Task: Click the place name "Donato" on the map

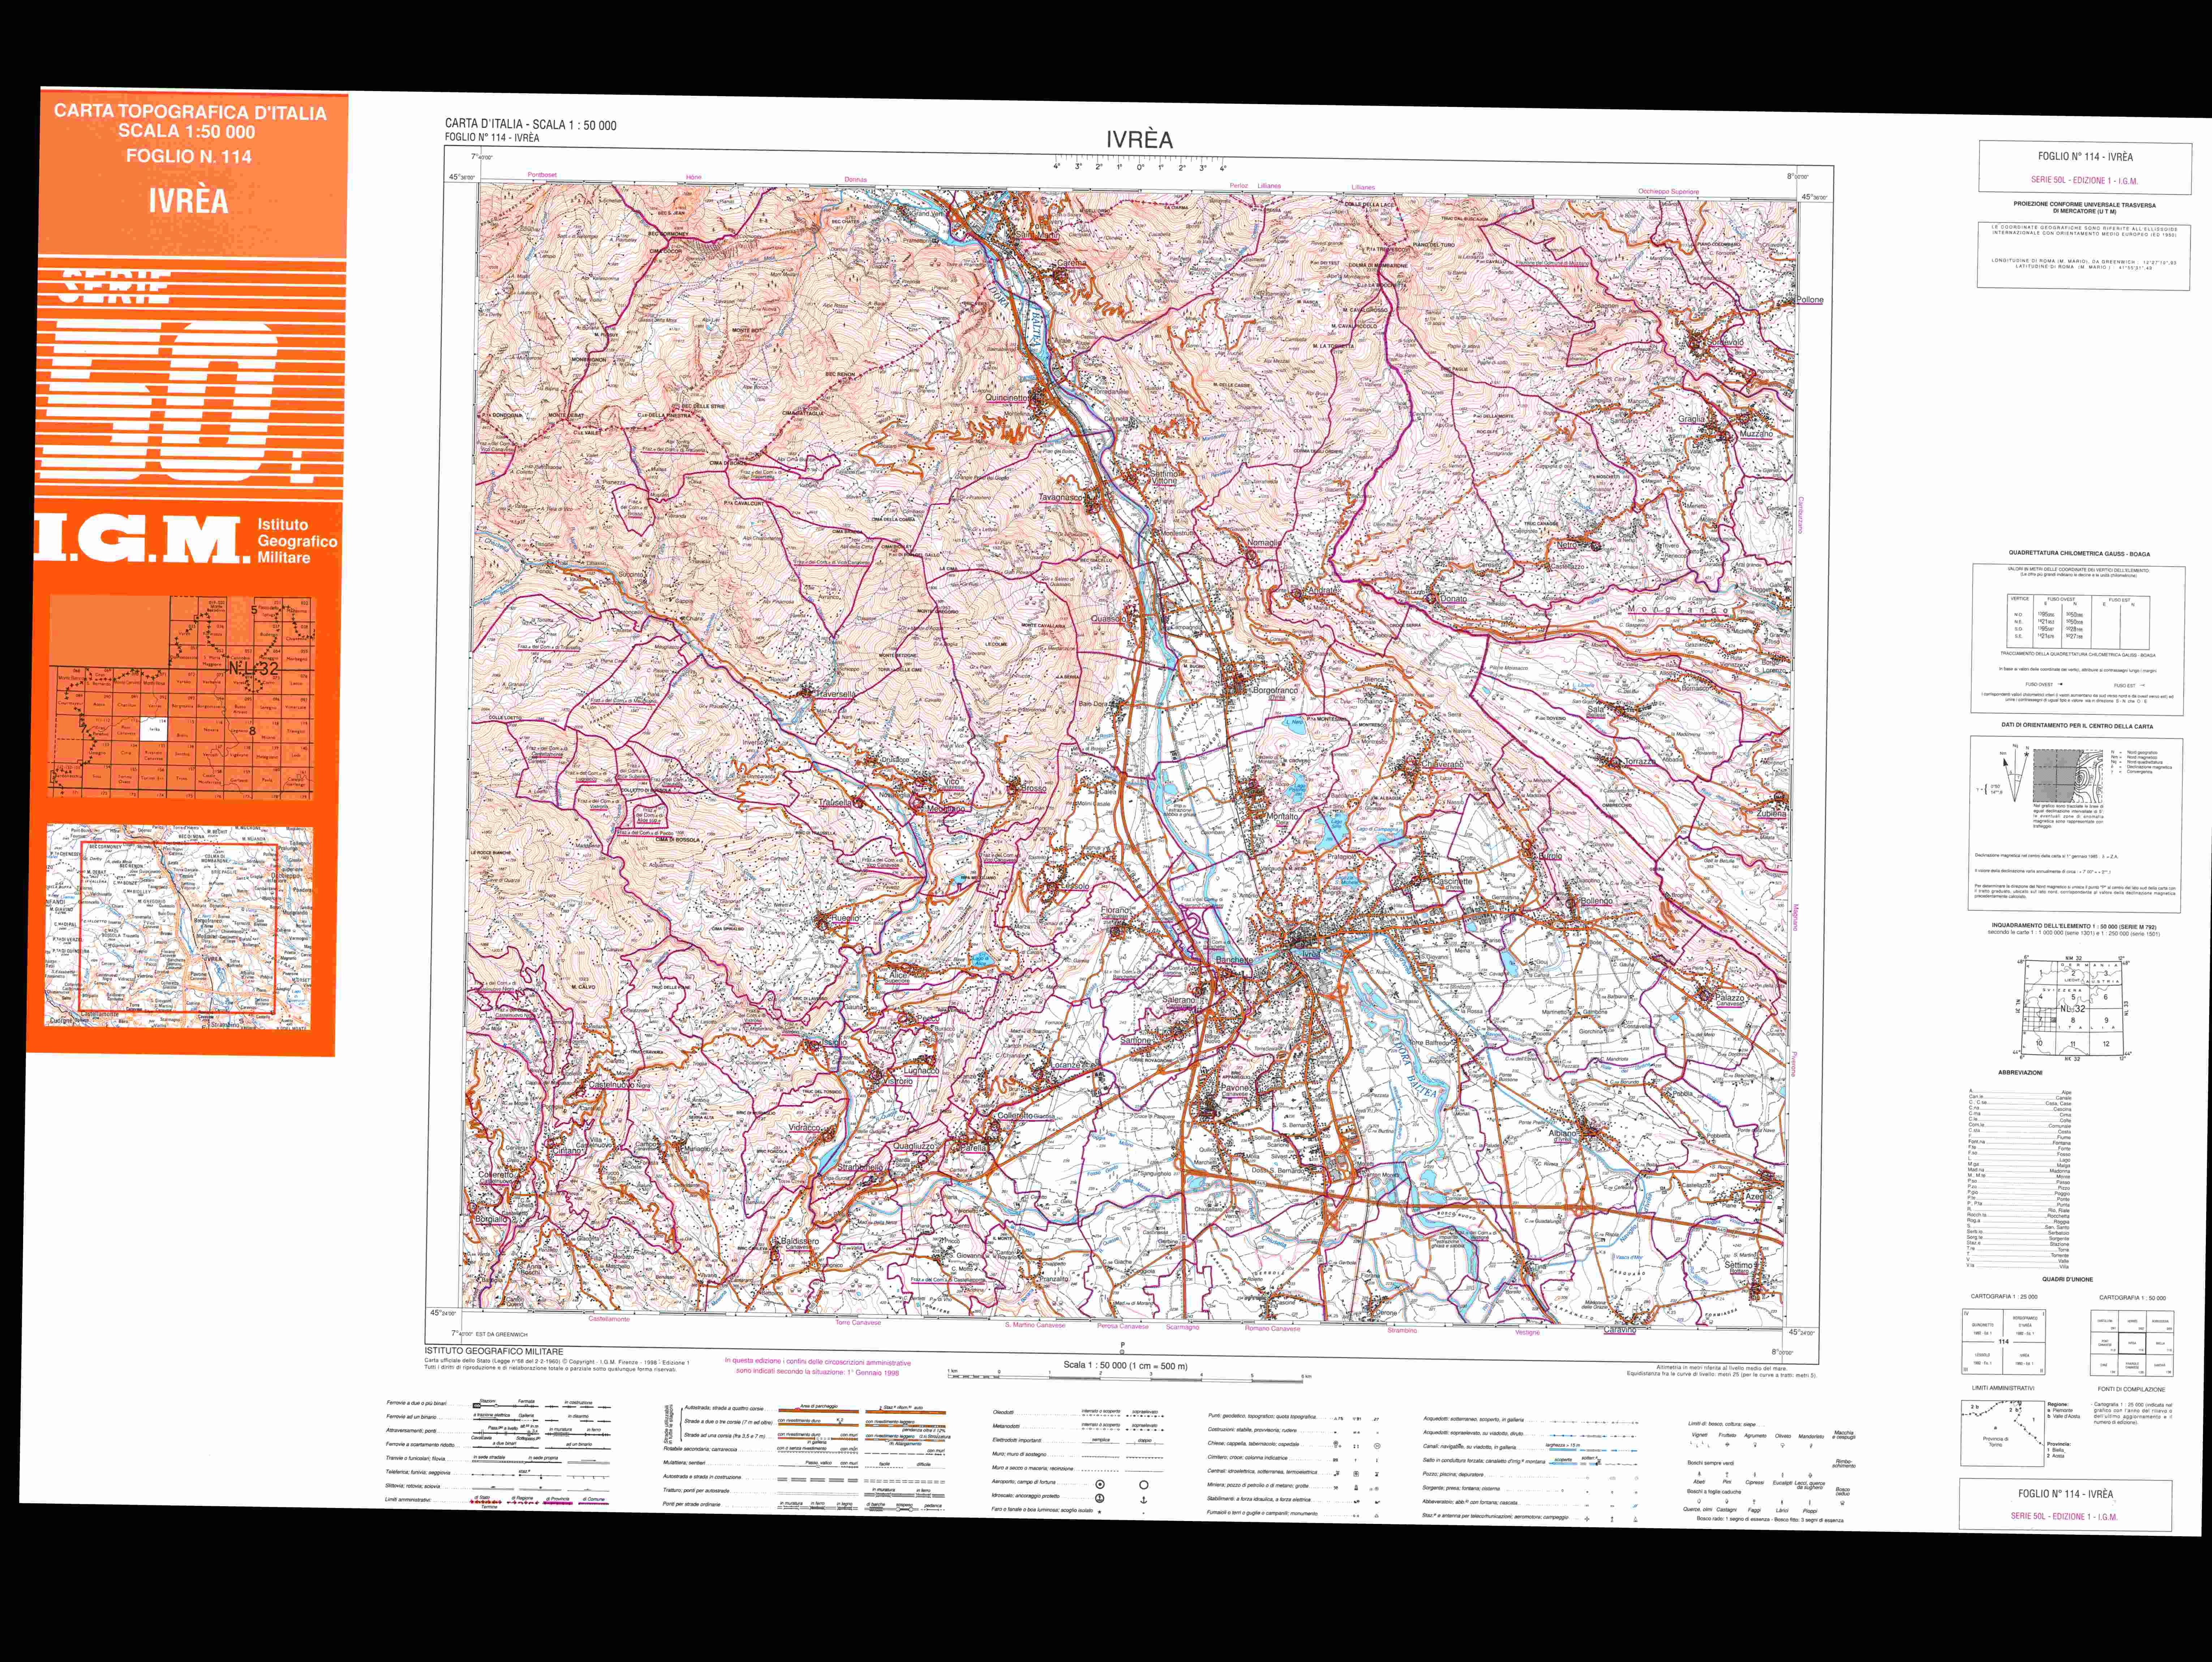Action: pyautogui.click(x=1453, y=599)
